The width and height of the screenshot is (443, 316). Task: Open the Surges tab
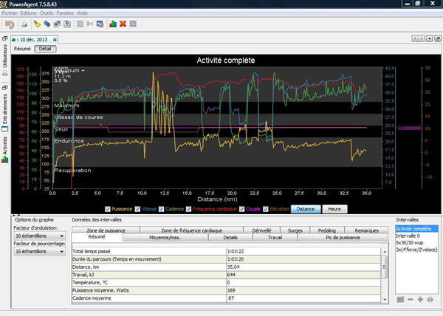295,230
